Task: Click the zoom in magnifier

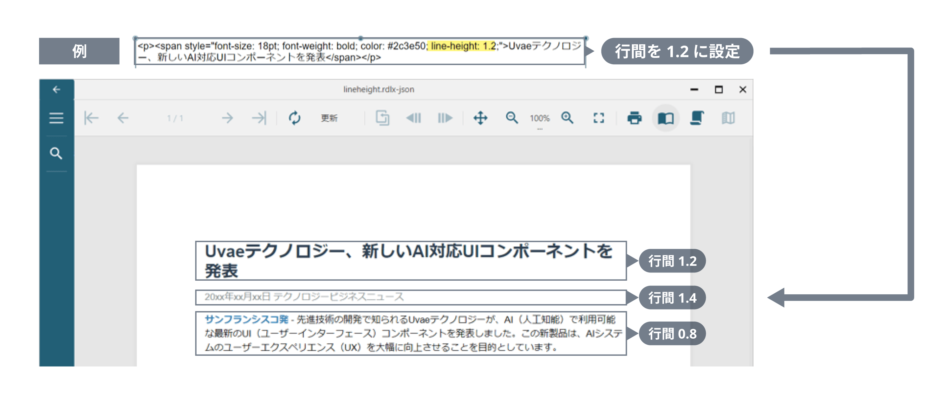Action: (567, 118)
